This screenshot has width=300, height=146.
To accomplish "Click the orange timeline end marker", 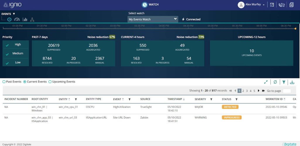I will pyautogui.click(x=295, y=28).
